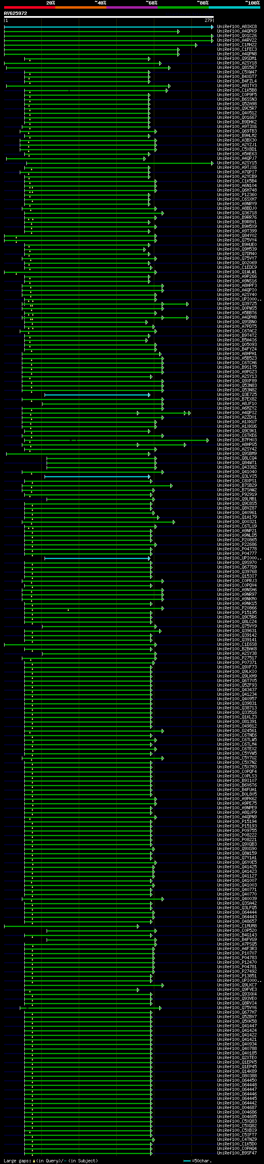Click the orange ~40% identity legend segment
The width and height of the screenshot is (264, 1164).
81,8
